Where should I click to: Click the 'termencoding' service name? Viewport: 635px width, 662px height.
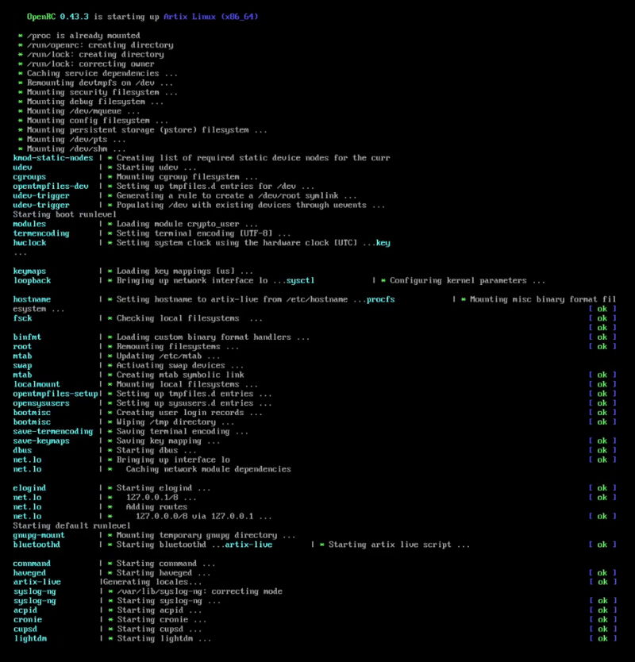click(x=41, y=233)
